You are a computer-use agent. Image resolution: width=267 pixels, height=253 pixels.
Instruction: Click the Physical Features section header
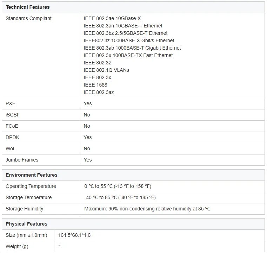click(26, 224)
